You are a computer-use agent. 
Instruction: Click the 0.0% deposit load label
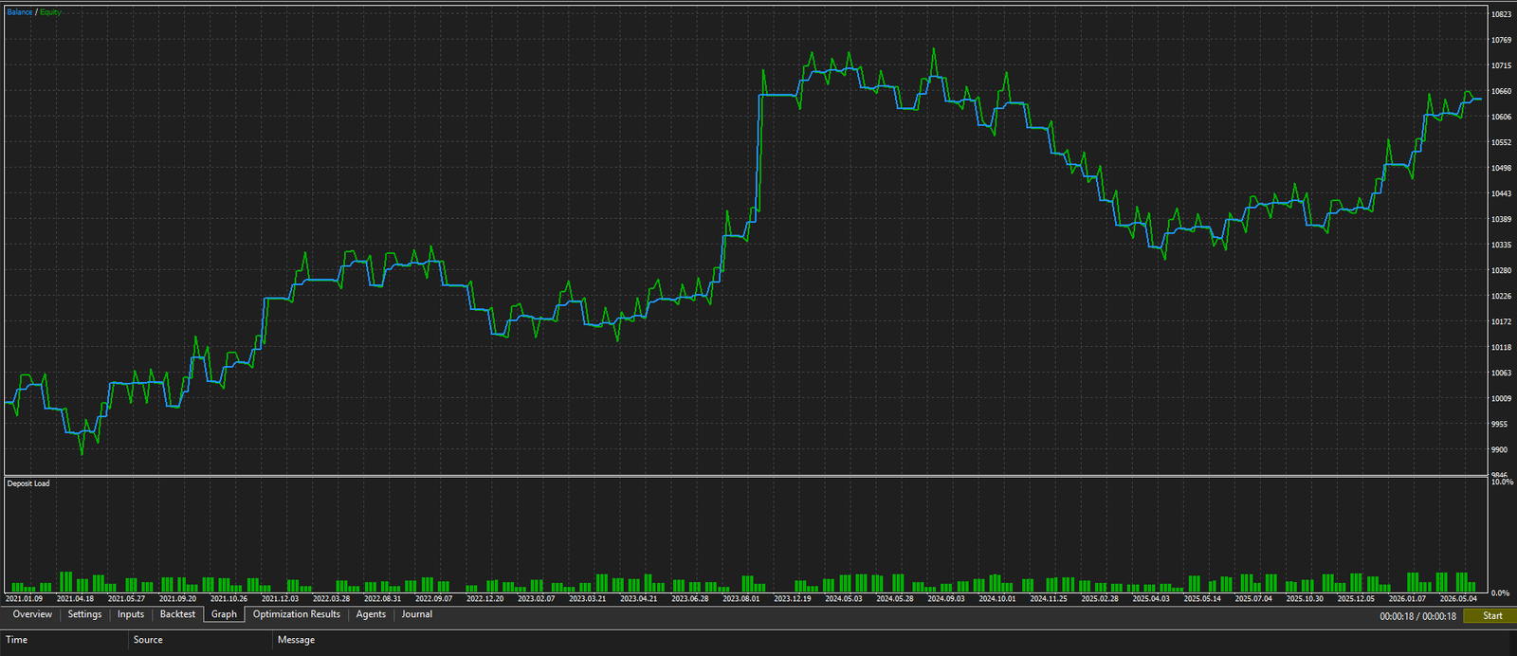[x=1500, y=592]
